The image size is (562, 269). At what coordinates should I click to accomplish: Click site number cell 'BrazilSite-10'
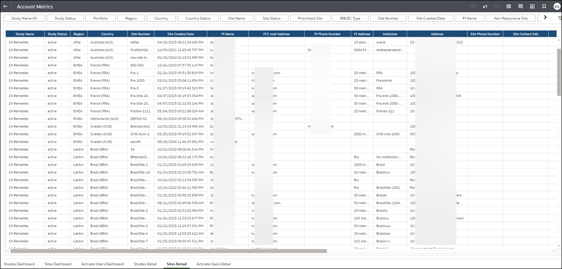point(141,172)
